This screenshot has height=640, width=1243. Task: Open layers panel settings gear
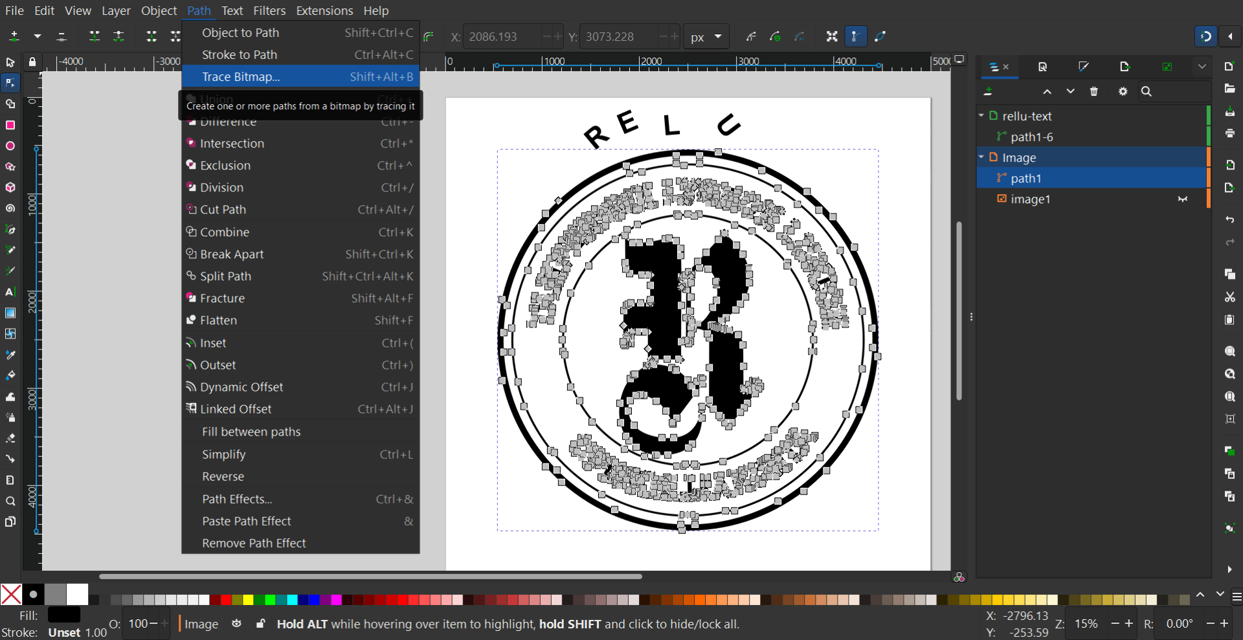coord(1123,91)
